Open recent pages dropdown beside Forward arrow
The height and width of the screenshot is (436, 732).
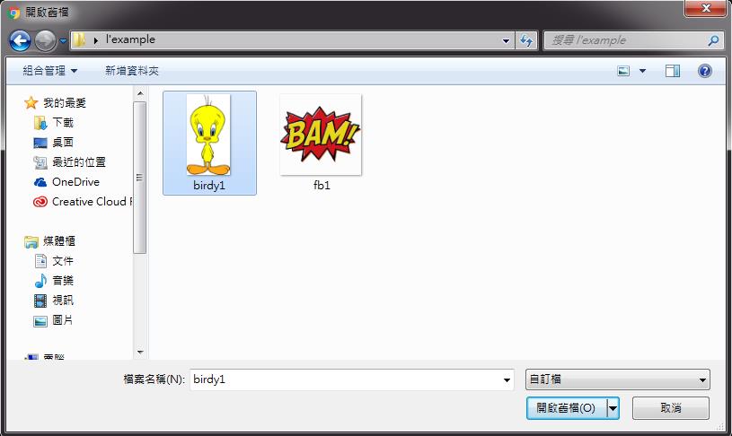pos(63,41)
